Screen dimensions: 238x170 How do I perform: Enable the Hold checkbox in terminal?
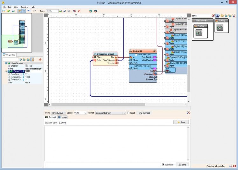(x=60, y=122)
